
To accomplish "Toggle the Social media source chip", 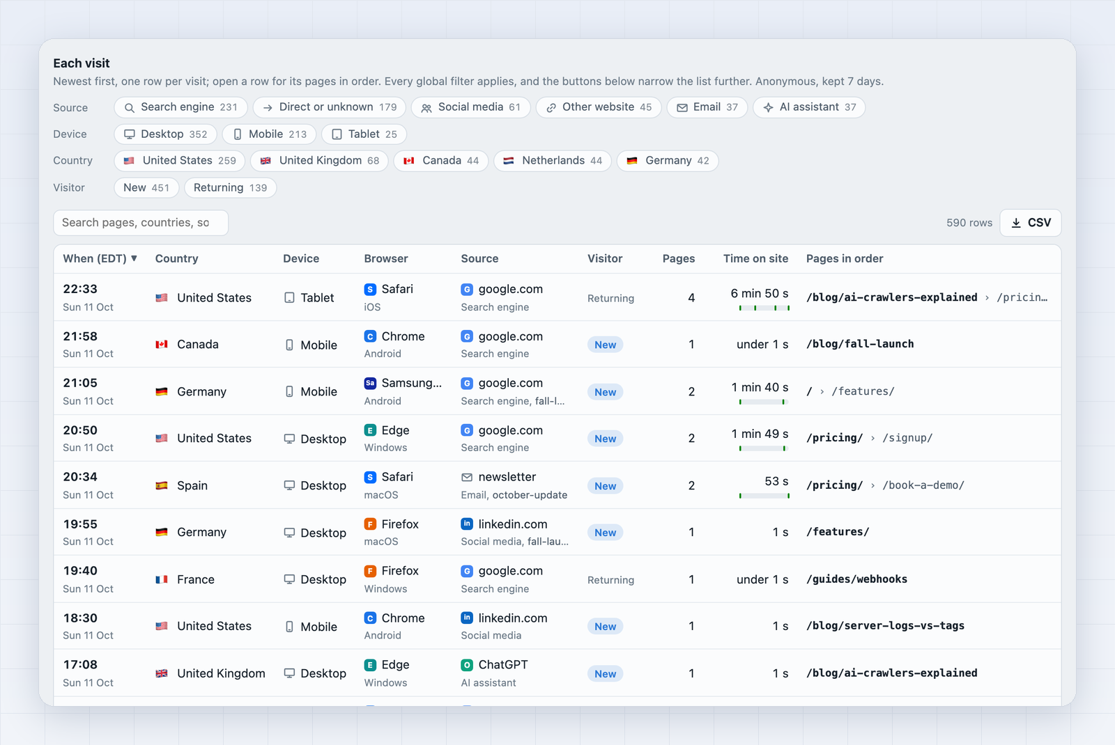I will 470,107.
